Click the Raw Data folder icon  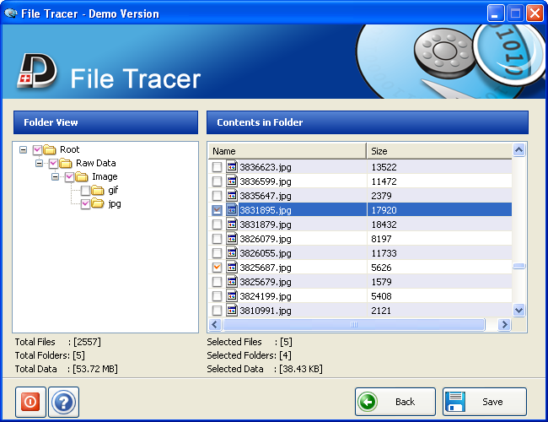66,163
